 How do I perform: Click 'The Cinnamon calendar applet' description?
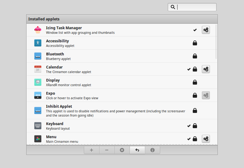pos(69,72)
